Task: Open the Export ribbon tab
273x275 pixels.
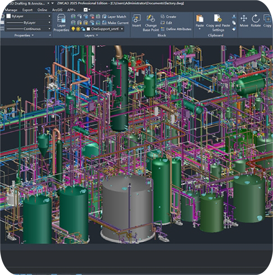Action: 27,10
